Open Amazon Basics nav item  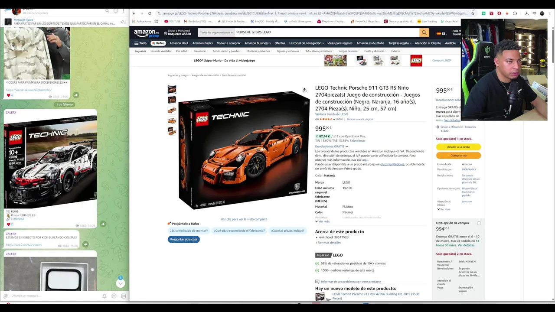point(202,43)
